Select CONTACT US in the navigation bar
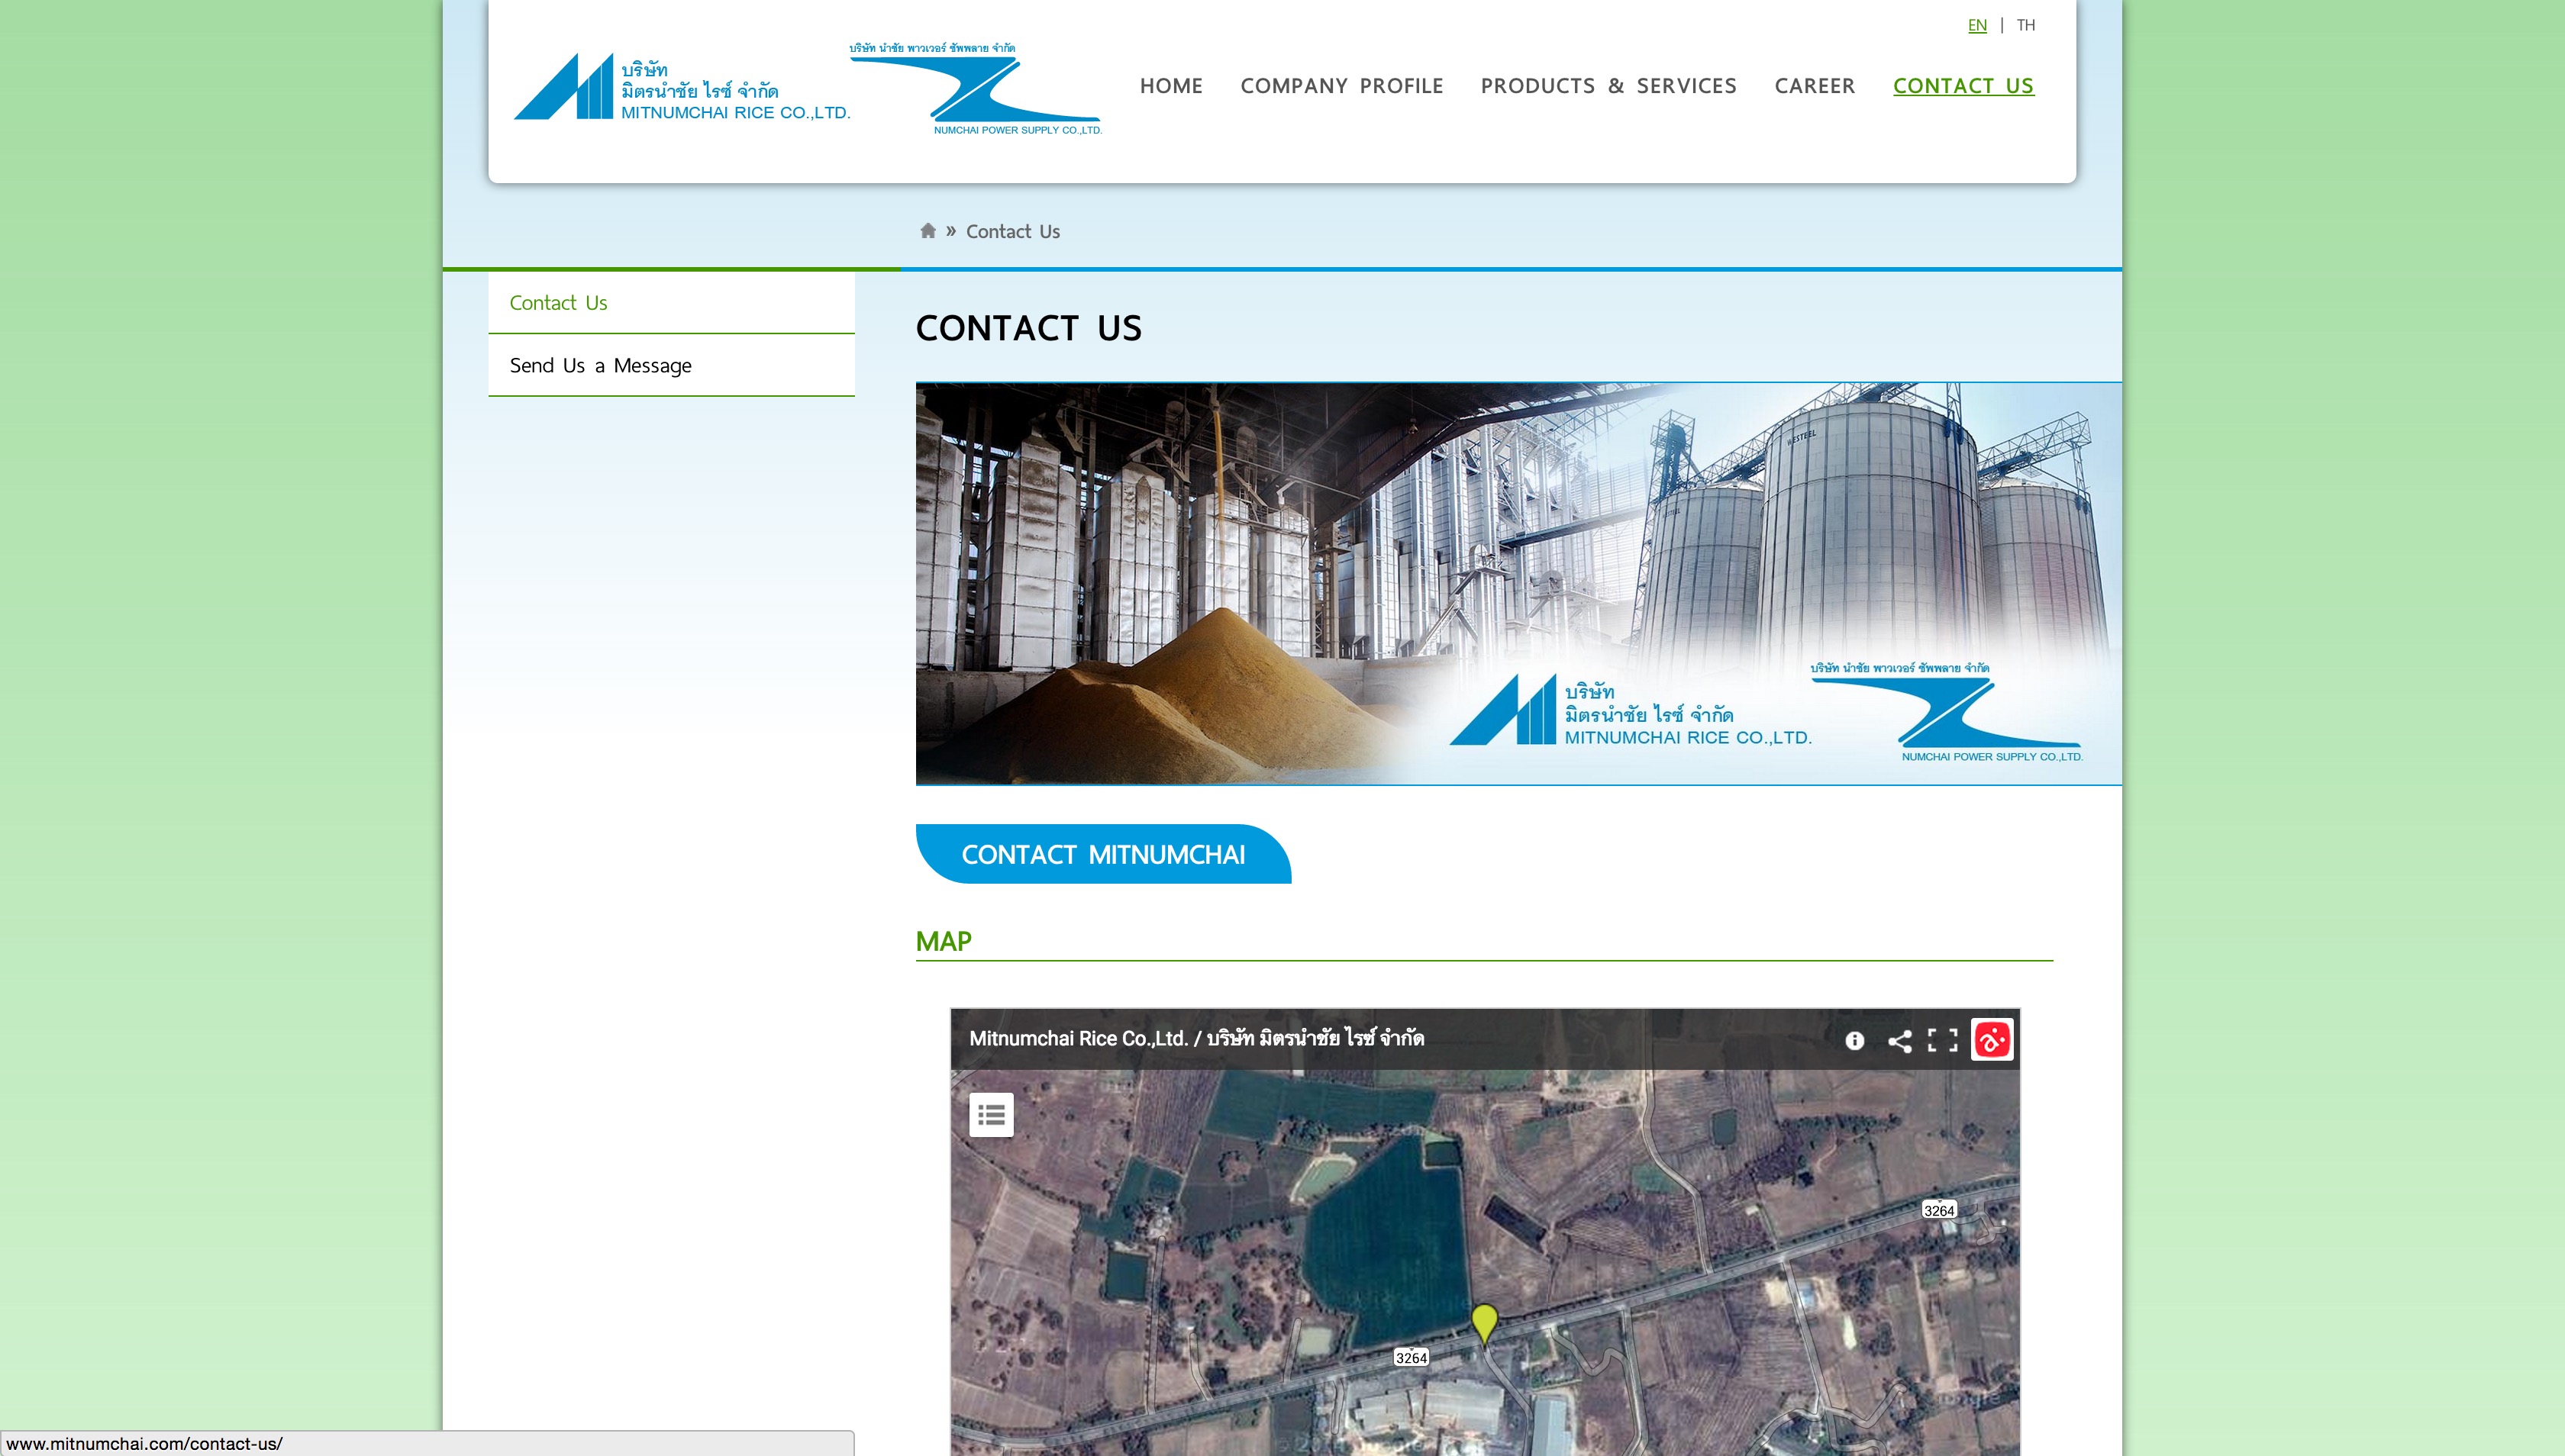The image size is (2565, 1456). click(1963, 86)
